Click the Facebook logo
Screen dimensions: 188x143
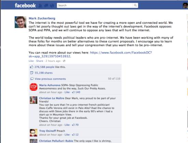tap(25, 5)
